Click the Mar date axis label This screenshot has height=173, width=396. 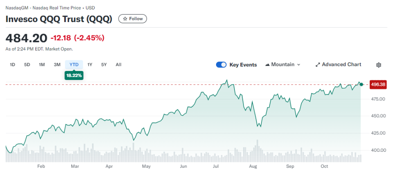pyautogui.click(x=75, y=166)
